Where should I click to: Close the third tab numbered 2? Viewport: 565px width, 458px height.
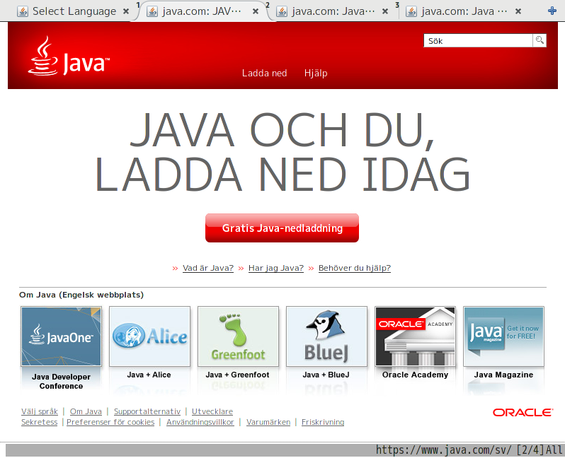(x=385, y=11)
